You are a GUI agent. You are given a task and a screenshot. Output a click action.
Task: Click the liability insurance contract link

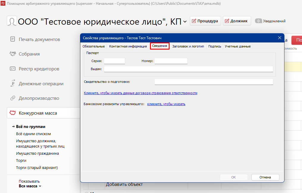point(140,93)
